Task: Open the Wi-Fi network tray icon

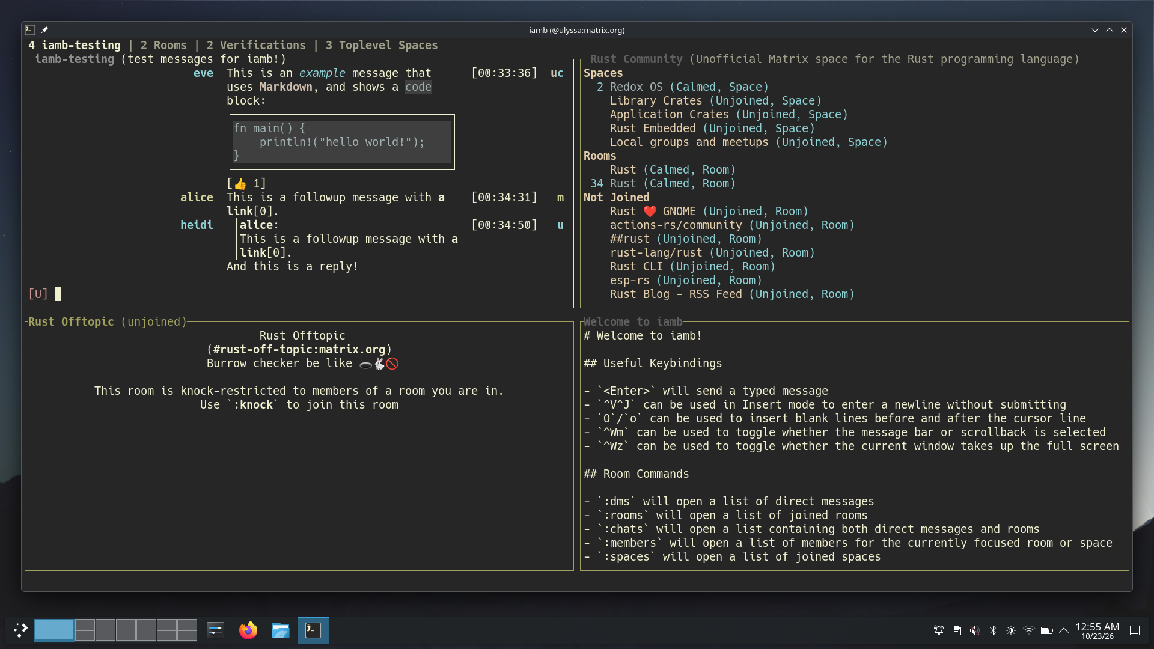Action: pyautogui.click(x=1029, y=630)
